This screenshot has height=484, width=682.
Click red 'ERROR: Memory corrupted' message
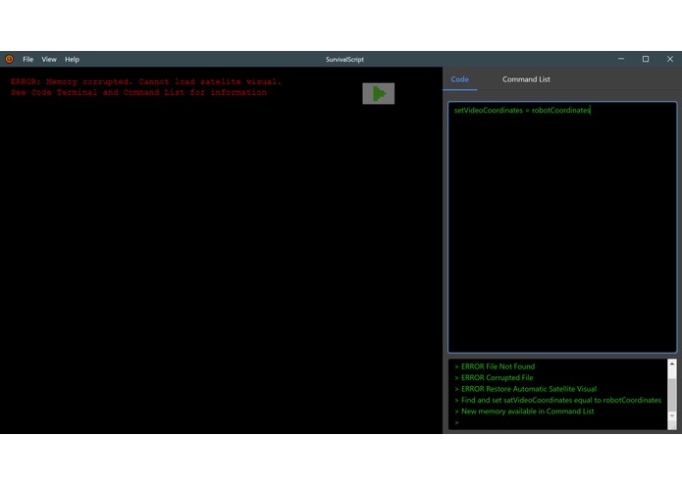[x=146, y=81]
